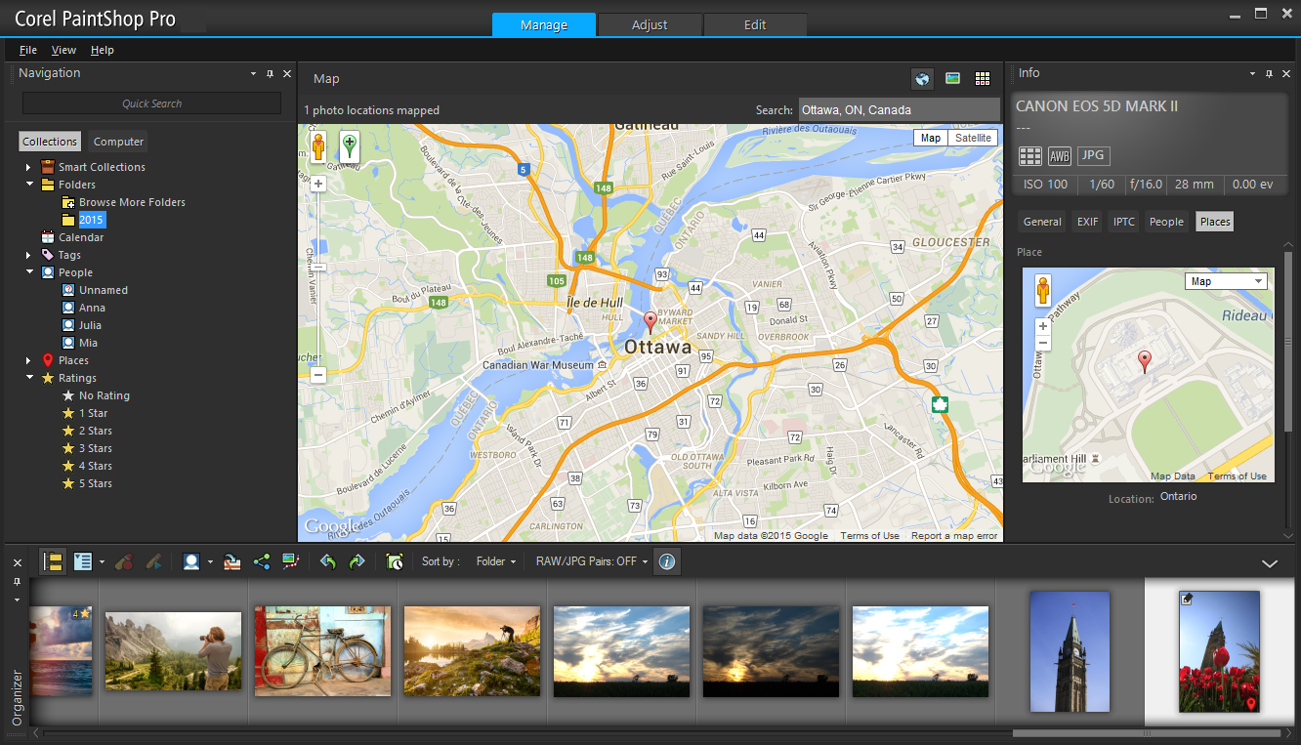Click the red location marker near Ottawa

point(650,322)
